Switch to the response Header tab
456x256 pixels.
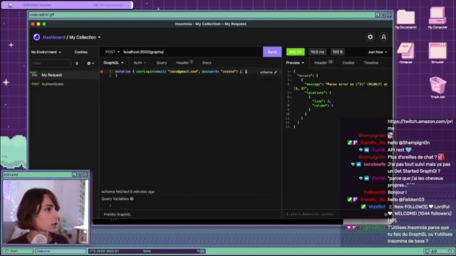tap(323, 63)
